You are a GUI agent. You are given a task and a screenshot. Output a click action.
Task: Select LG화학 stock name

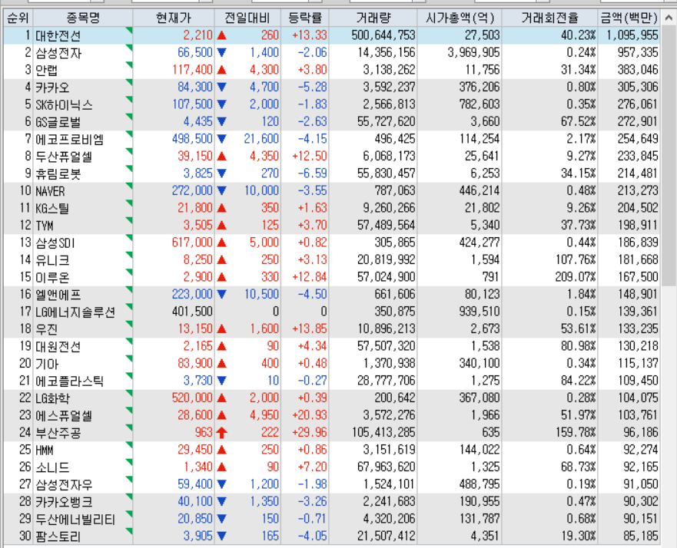53,398
